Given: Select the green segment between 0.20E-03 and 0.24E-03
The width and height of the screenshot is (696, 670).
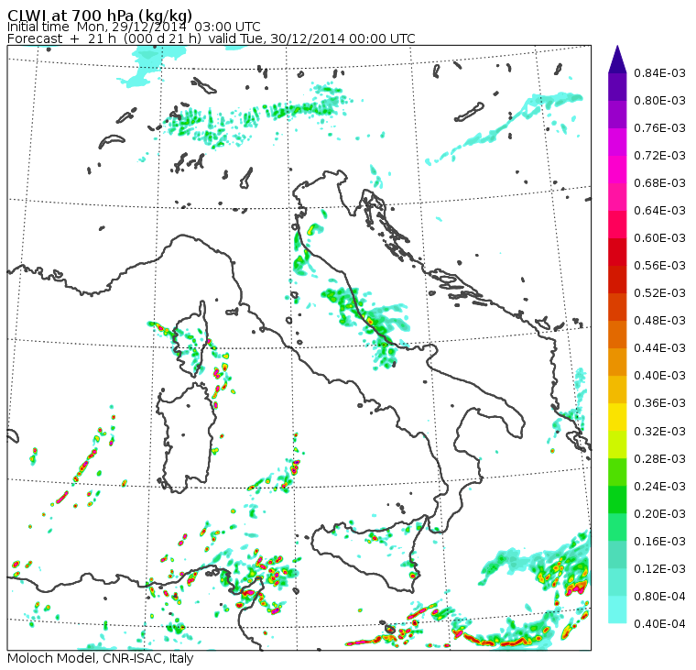Looking at the screenshot, I should [617, 500].
